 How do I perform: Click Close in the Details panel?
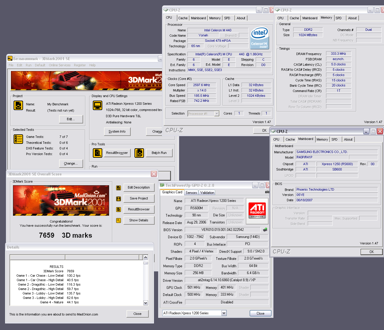(x=137, y=314)
